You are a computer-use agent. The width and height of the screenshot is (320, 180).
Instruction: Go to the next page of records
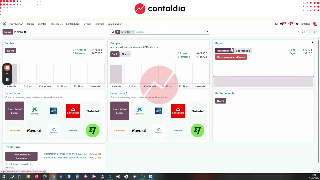click(x=314, y=32)
